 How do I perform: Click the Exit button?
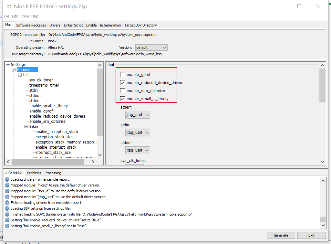click(311, 235)
